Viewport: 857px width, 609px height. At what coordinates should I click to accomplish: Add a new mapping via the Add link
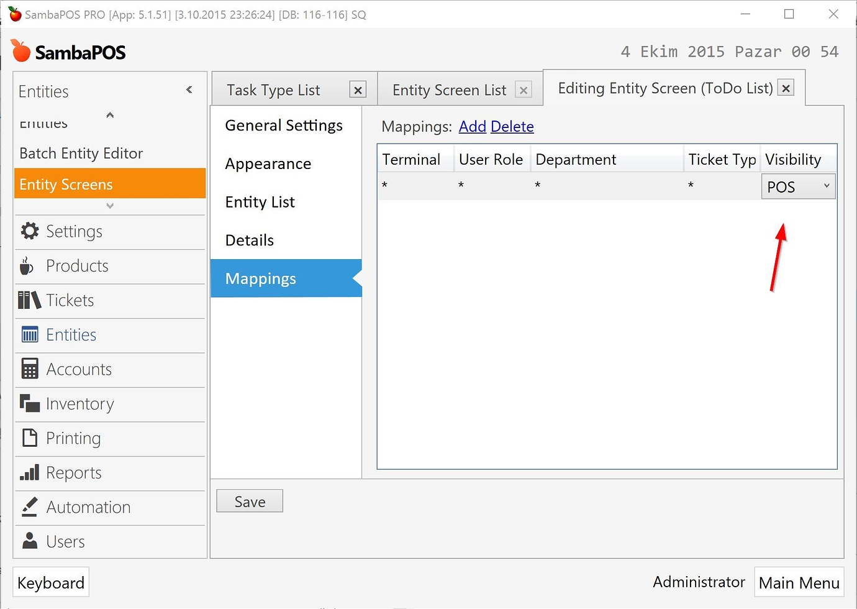coord(473,126)
